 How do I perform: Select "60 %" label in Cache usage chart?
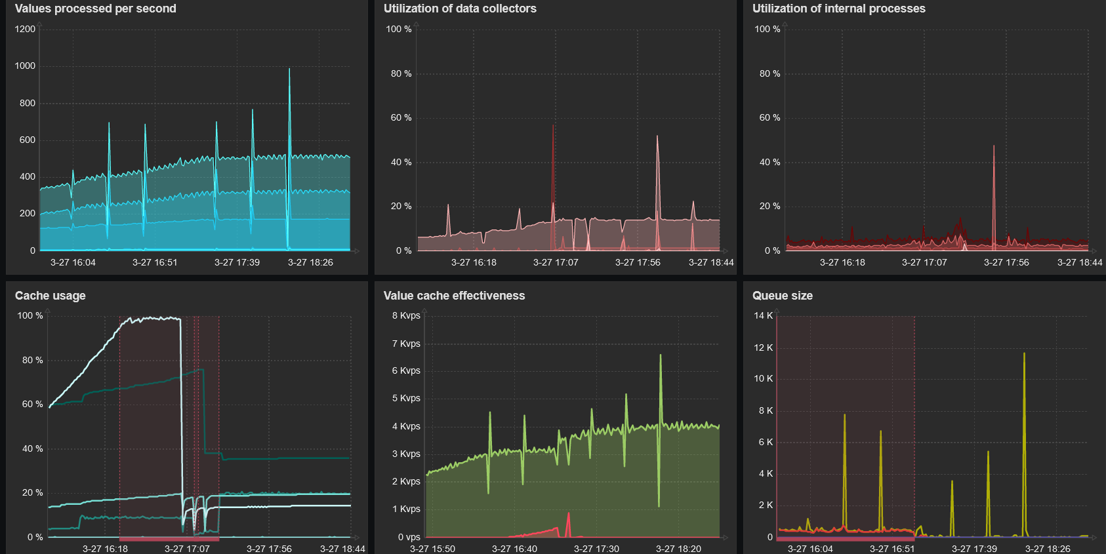coord(33,404)
